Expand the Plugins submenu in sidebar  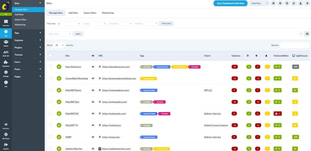[28, 47]
